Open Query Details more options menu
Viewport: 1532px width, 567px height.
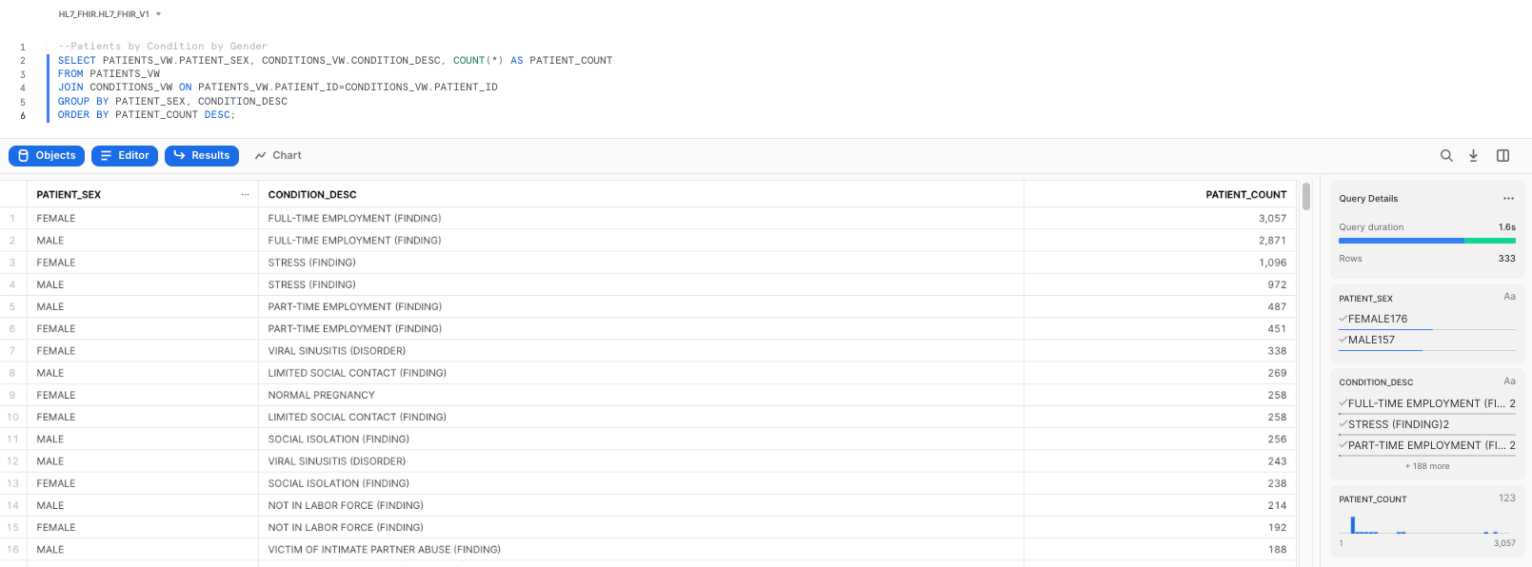pyautogui.click(x=1508, y=199)
